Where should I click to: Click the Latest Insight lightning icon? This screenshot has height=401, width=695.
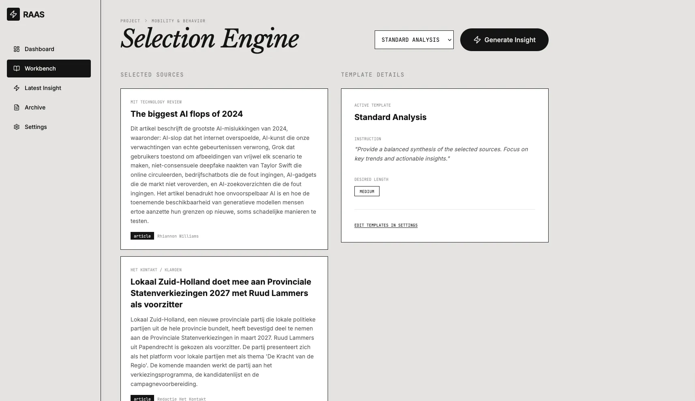[x=17, y=88]
